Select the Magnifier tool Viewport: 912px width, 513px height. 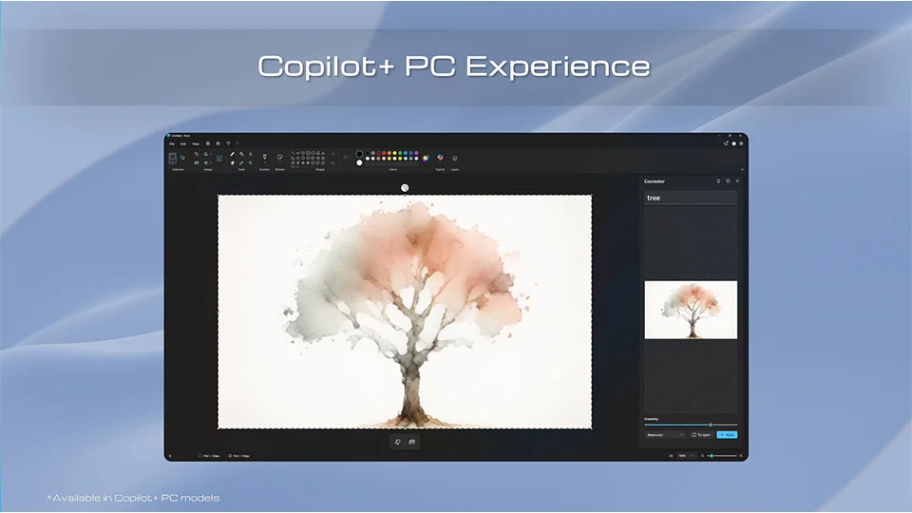click(251, 162)
